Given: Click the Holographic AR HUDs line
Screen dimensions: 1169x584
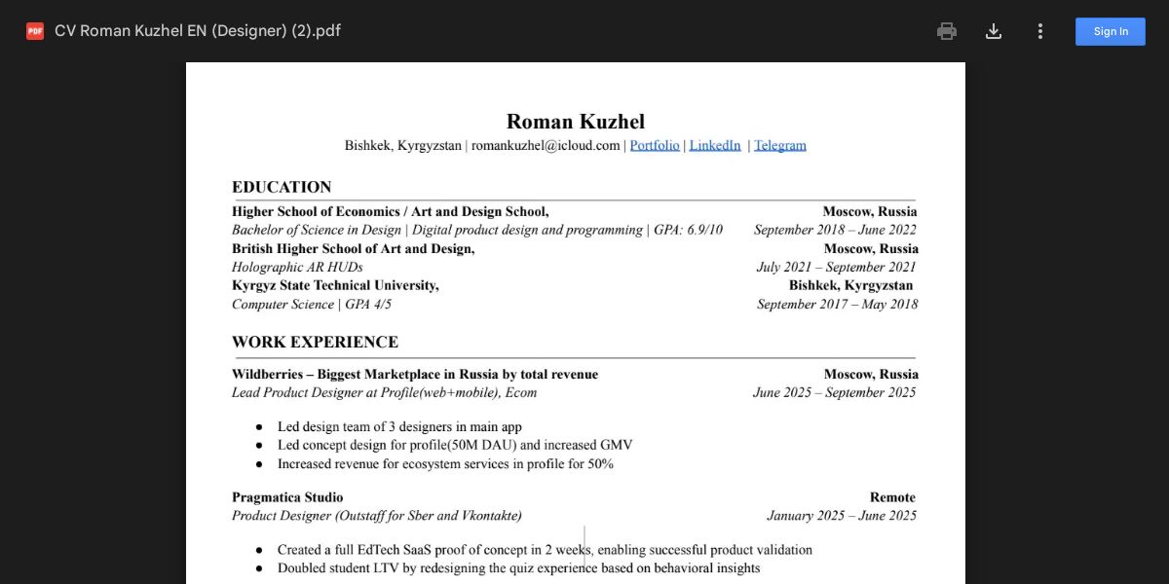Looking at the screenshot, I should click(297, 267).
